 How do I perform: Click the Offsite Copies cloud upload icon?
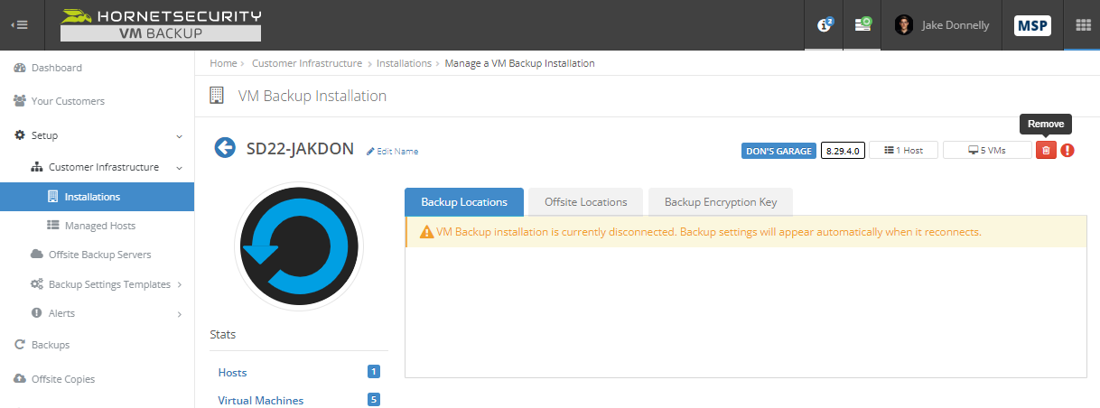click(20, 379)
